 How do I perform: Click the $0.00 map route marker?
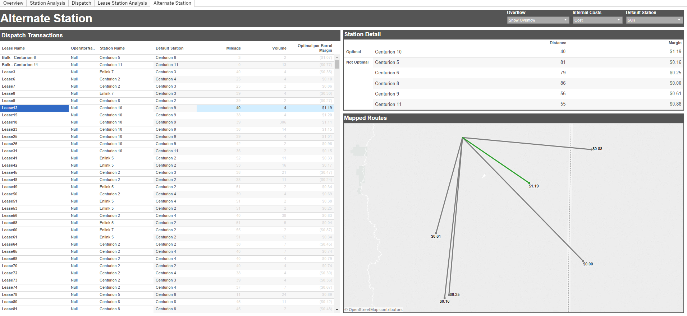coord(583,261)
